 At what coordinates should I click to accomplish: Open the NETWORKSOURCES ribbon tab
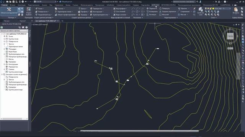pyautogui.click(x=168, y=5)
